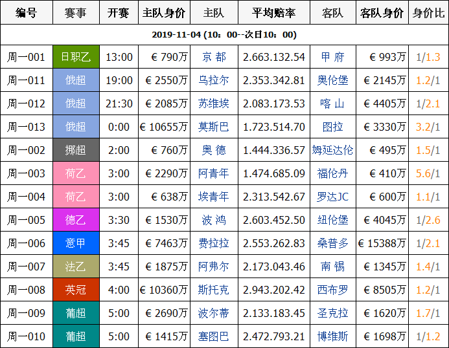Screen dimensions: 449x348
Task: Click the 赛事 column header
Action: (x=76, y=12)
